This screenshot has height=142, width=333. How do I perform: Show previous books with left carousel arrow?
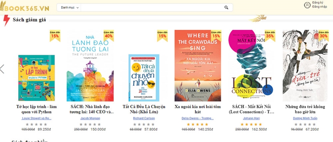[2, 69]
